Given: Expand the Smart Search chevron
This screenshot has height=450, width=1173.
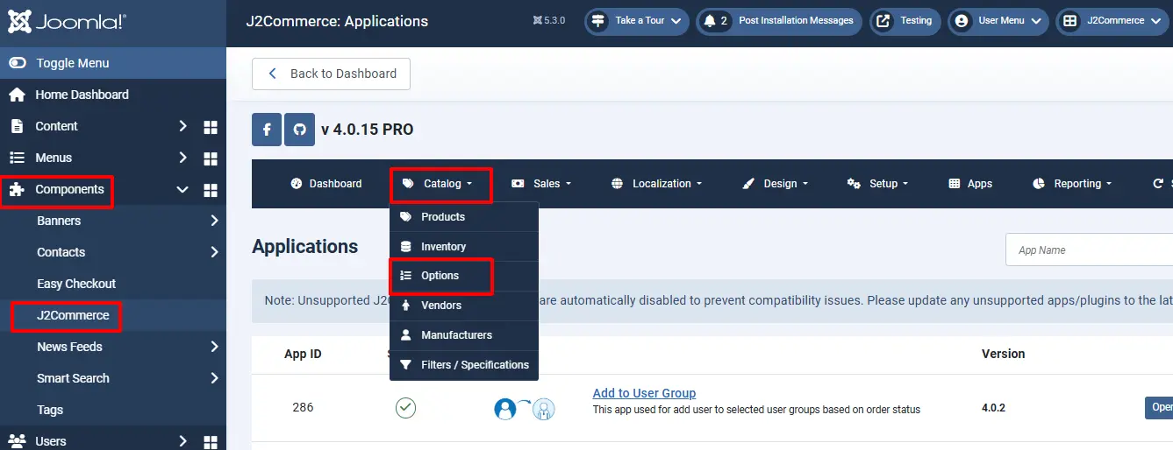Looking at the screenshot, I should coord(214,378).
